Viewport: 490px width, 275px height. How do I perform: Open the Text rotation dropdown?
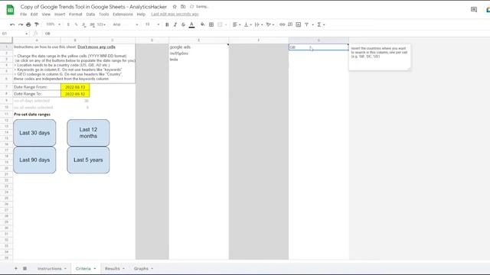point(269,24)
